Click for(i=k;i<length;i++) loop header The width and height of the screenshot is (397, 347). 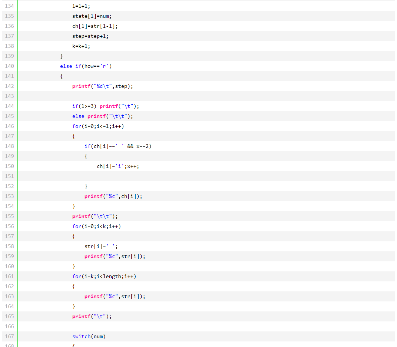tap(104, 276)
